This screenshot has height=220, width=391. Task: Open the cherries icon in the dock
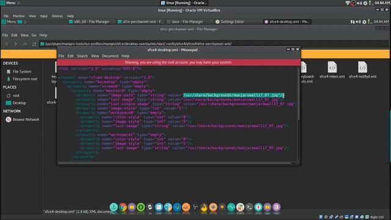pos(240,207)
